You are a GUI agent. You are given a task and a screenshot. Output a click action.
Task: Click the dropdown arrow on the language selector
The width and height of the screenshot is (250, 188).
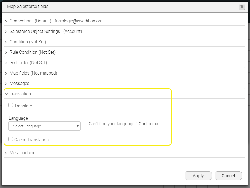[77, 126]
